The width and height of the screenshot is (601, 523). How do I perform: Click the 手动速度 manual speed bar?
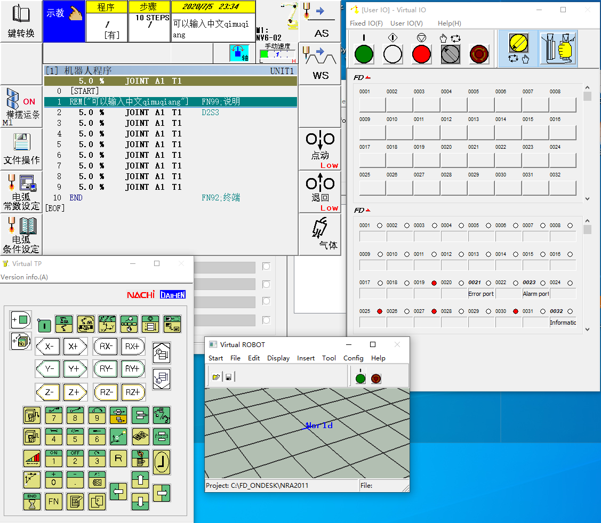click(x=277, y=54)
